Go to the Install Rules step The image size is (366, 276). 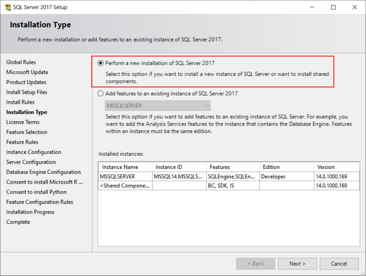20,102
